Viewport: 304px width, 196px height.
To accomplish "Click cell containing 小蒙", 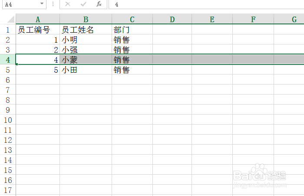I will [86, 60].
